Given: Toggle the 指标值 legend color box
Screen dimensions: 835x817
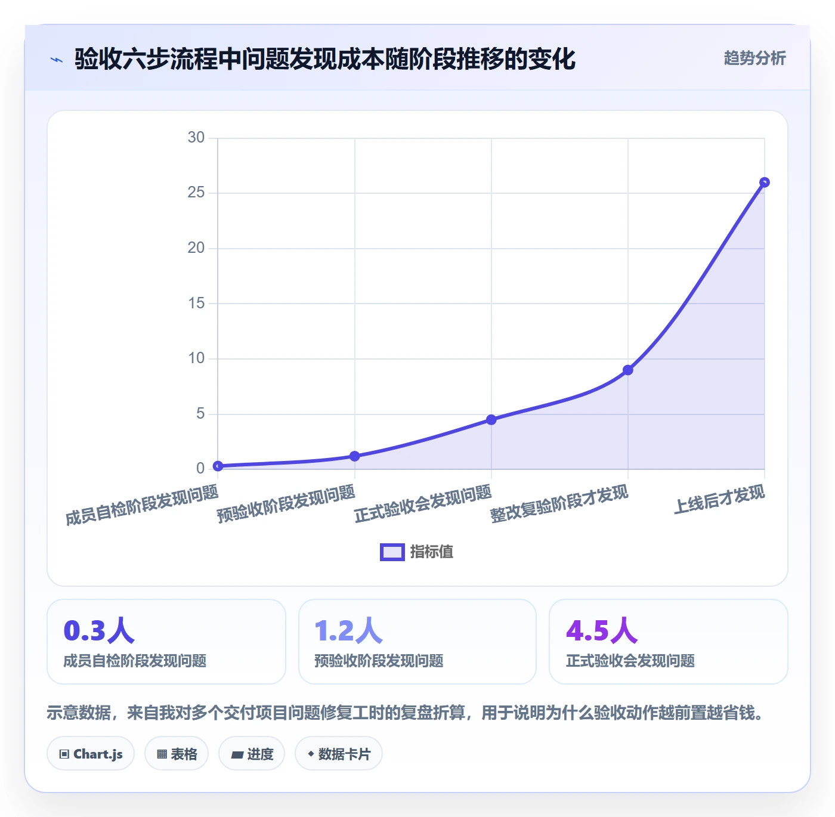Looking at the screenshot, I should [x=392, y=552].
